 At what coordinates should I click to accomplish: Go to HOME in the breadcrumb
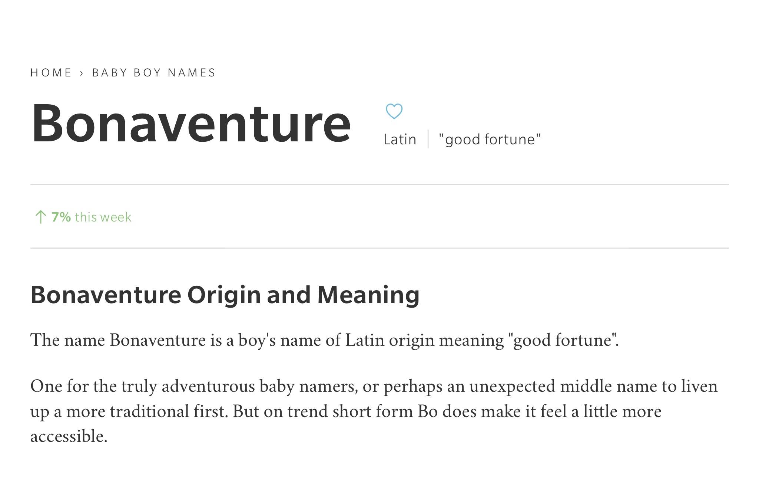point(51,73)
